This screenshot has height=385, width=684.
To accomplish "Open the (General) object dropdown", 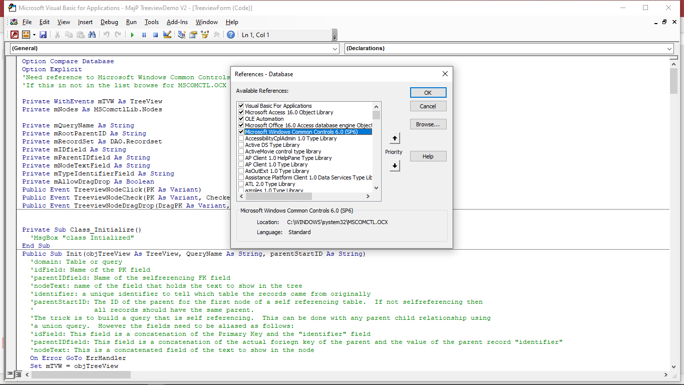I will (335, 49).
